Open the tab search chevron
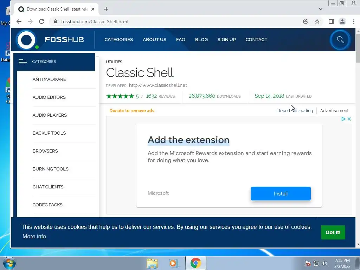360x270 pixels. click(321, 9)
